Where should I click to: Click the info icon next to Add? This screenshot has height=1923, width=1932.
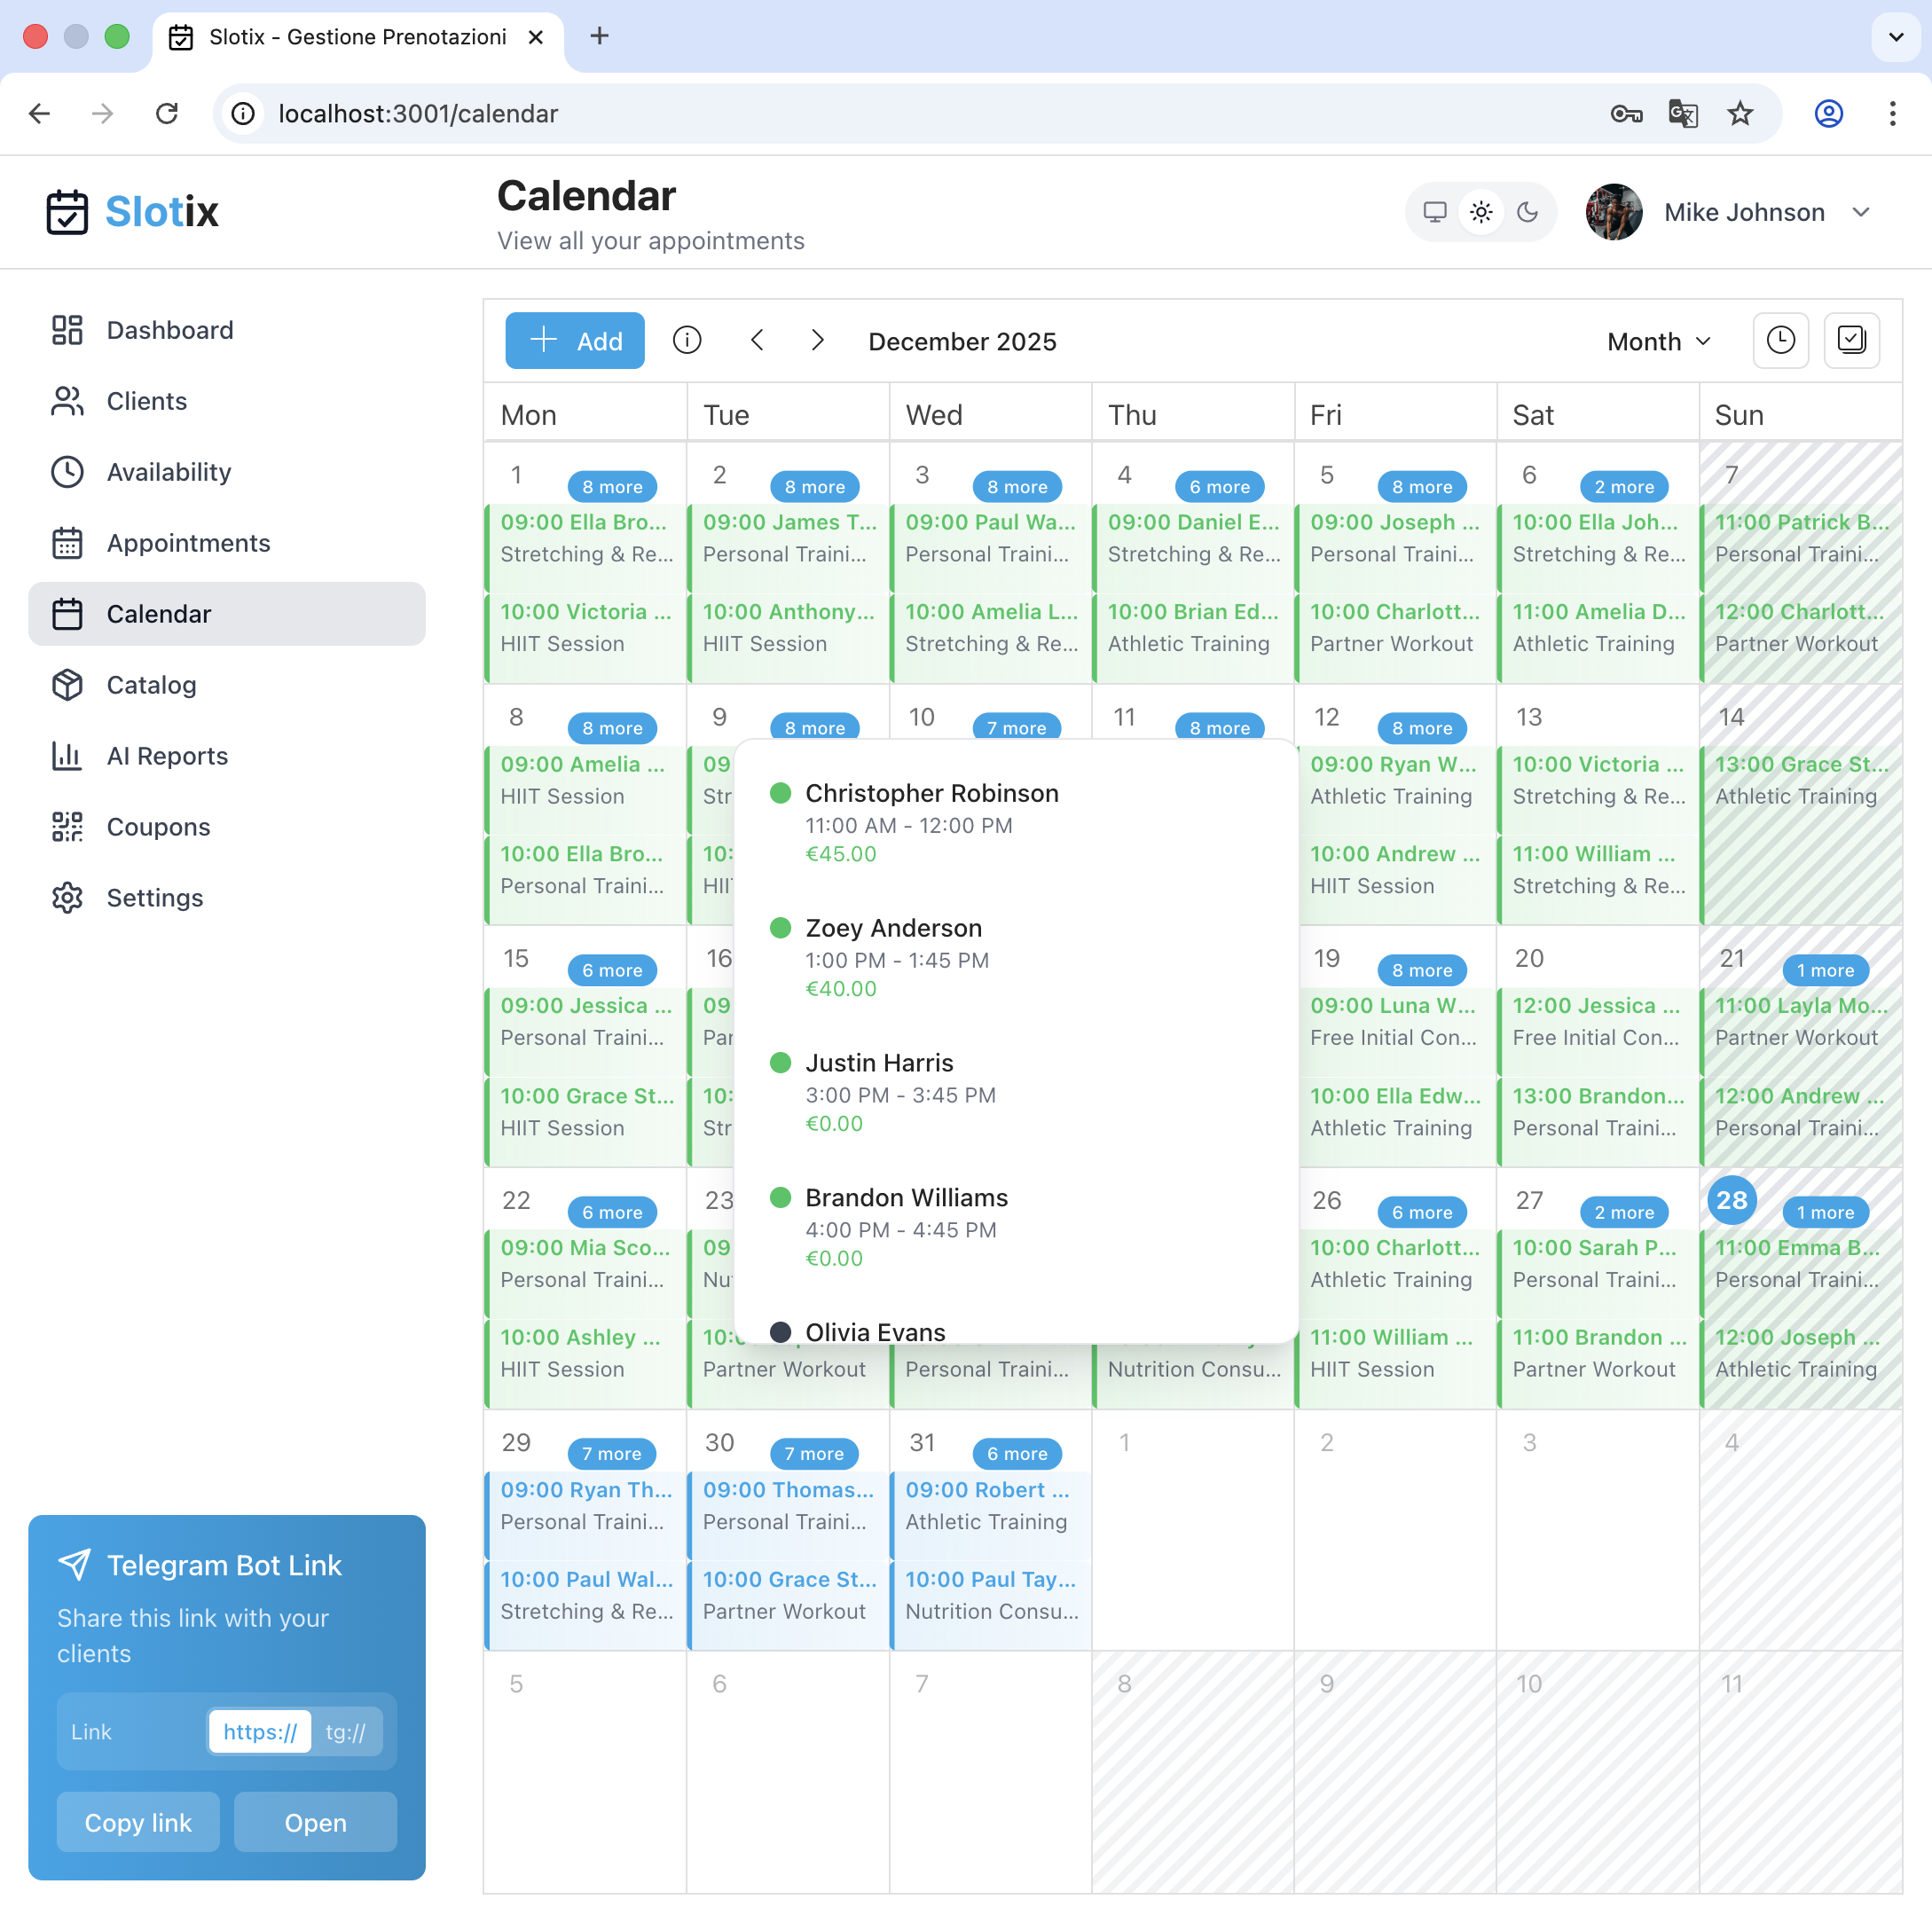tap(687, 340)
